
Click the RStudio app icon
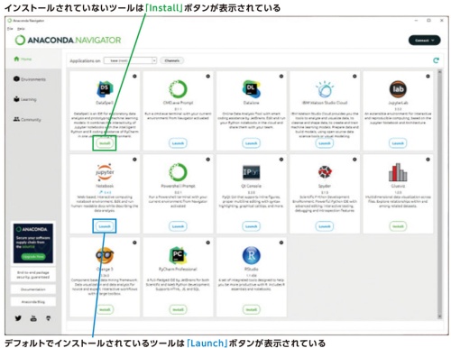click(x=252, y=255)
